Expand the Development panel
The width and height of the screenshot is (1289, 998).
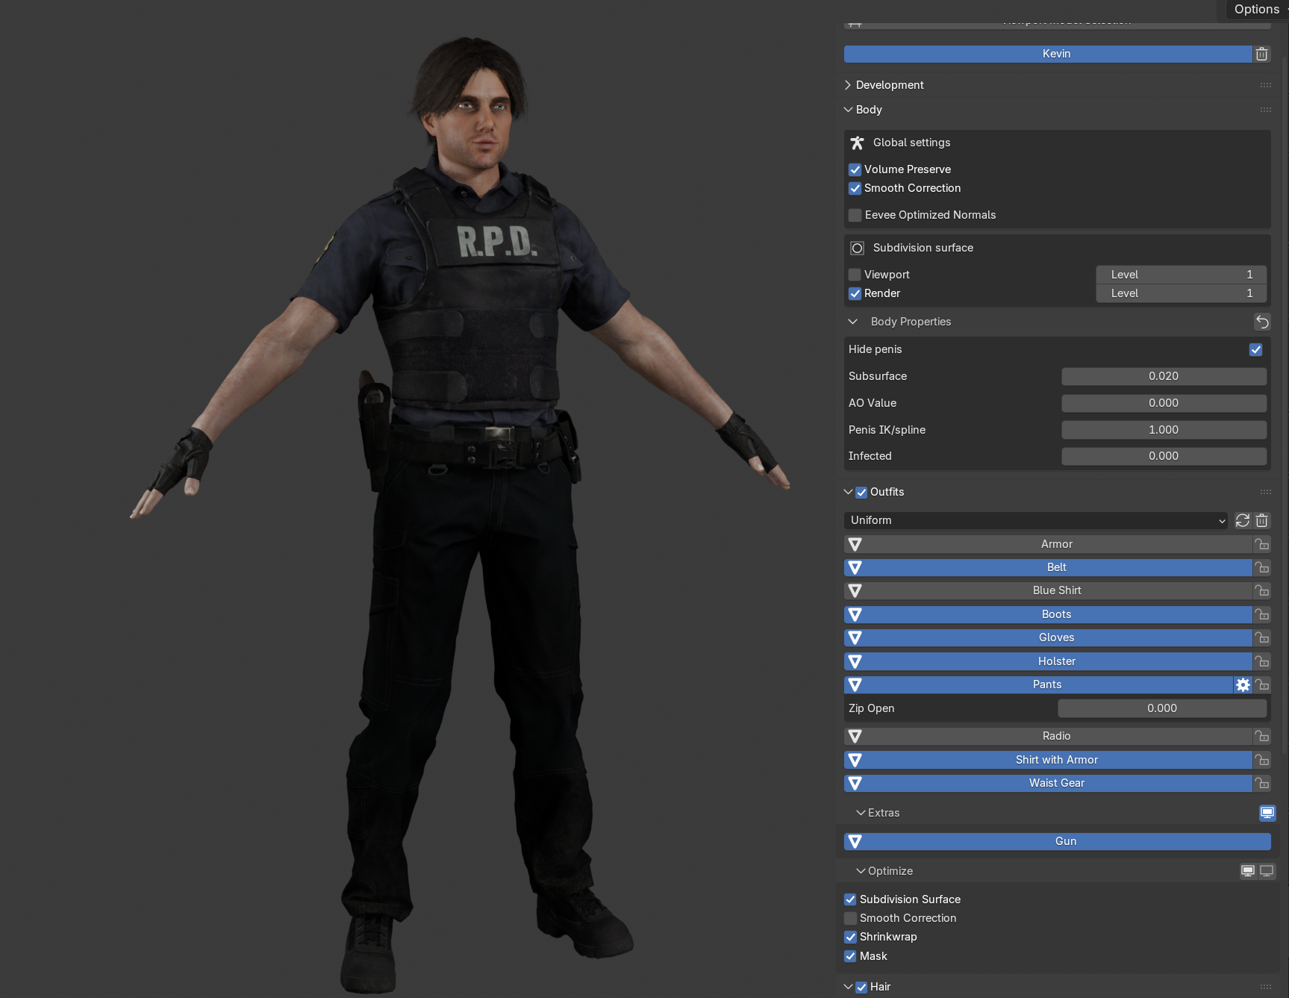848,85
